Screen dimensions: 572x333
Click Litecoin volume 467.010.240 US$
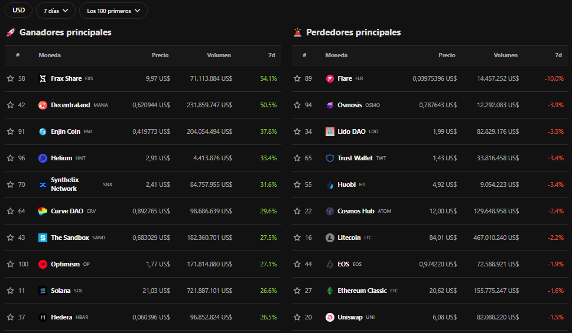point(496,238)
